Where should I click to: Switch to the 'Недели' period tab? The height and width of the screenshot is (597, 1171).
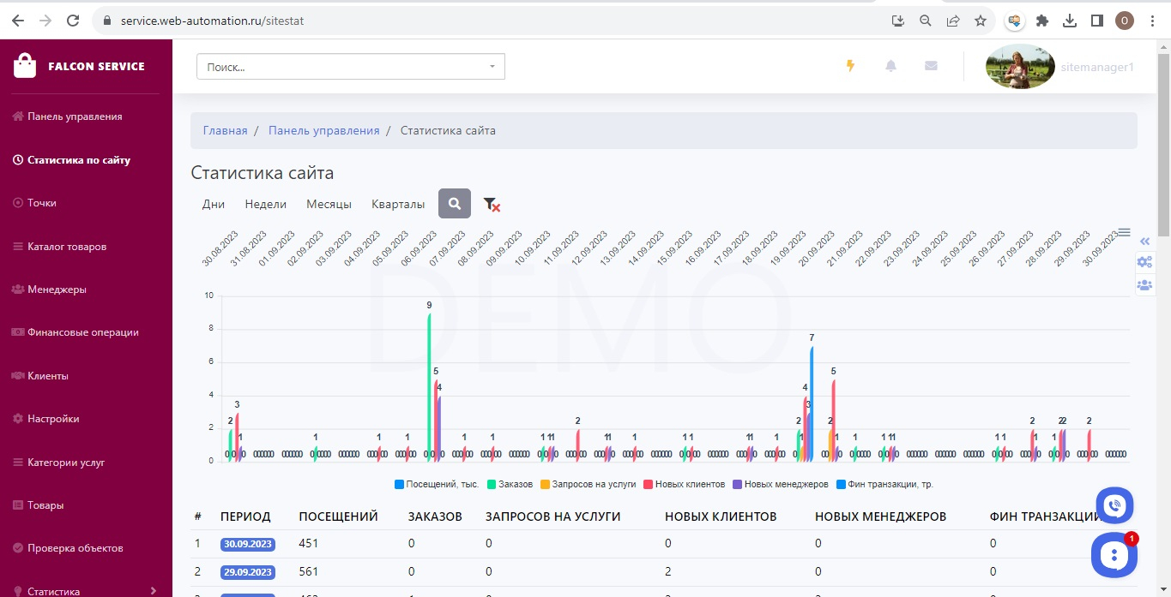pyautogui.click(x=265, y=204)
